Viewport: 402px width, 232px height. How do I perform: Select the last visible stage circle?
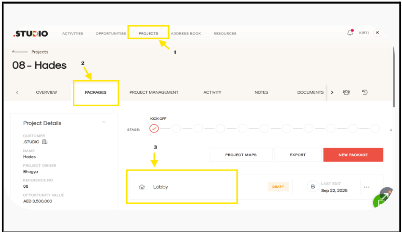375,129
